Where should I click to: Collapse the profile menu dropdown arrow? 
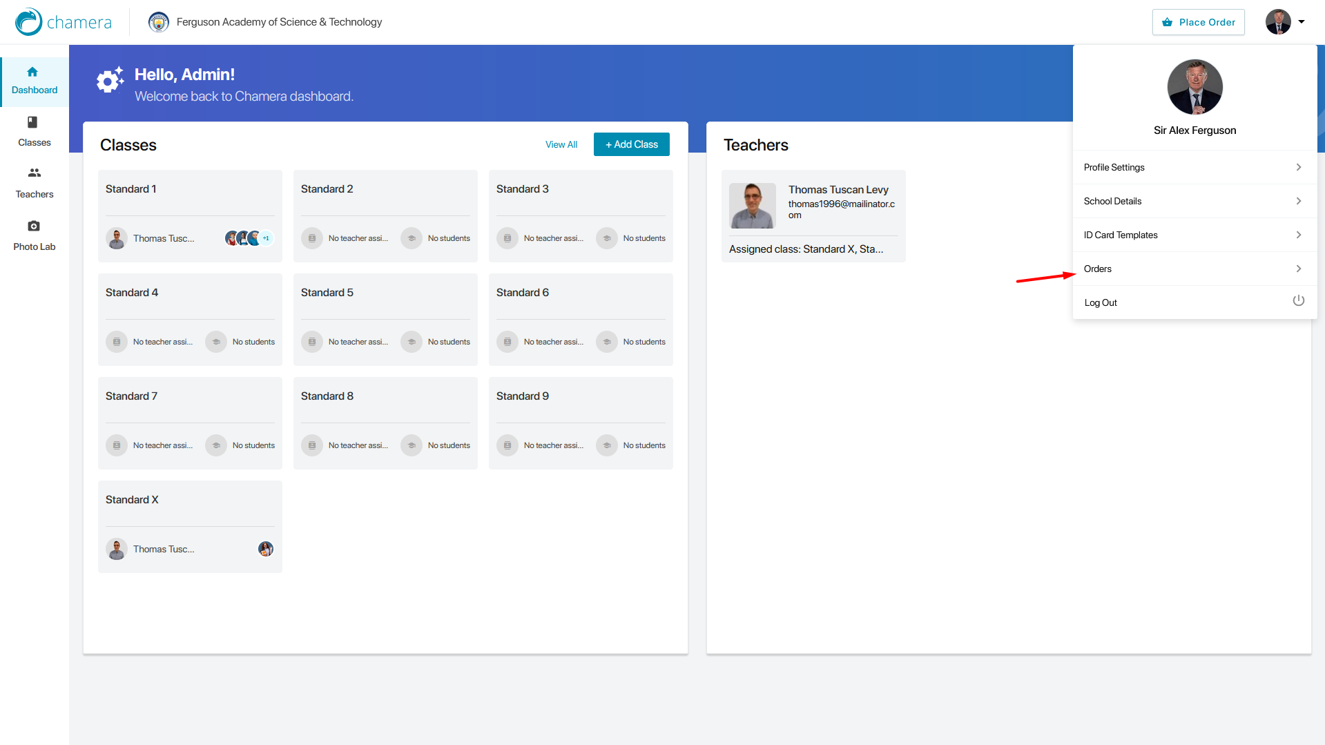click(1302, 22)
